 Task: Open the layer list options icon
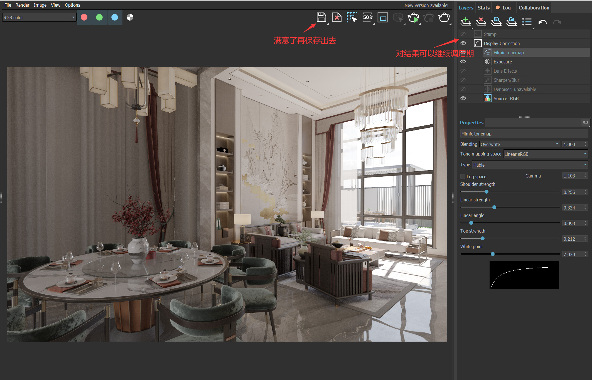527,22
